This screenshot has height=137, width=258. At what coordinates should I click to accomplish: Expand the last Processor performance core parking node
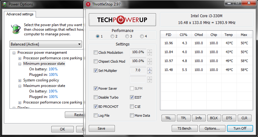pos(20,103)
